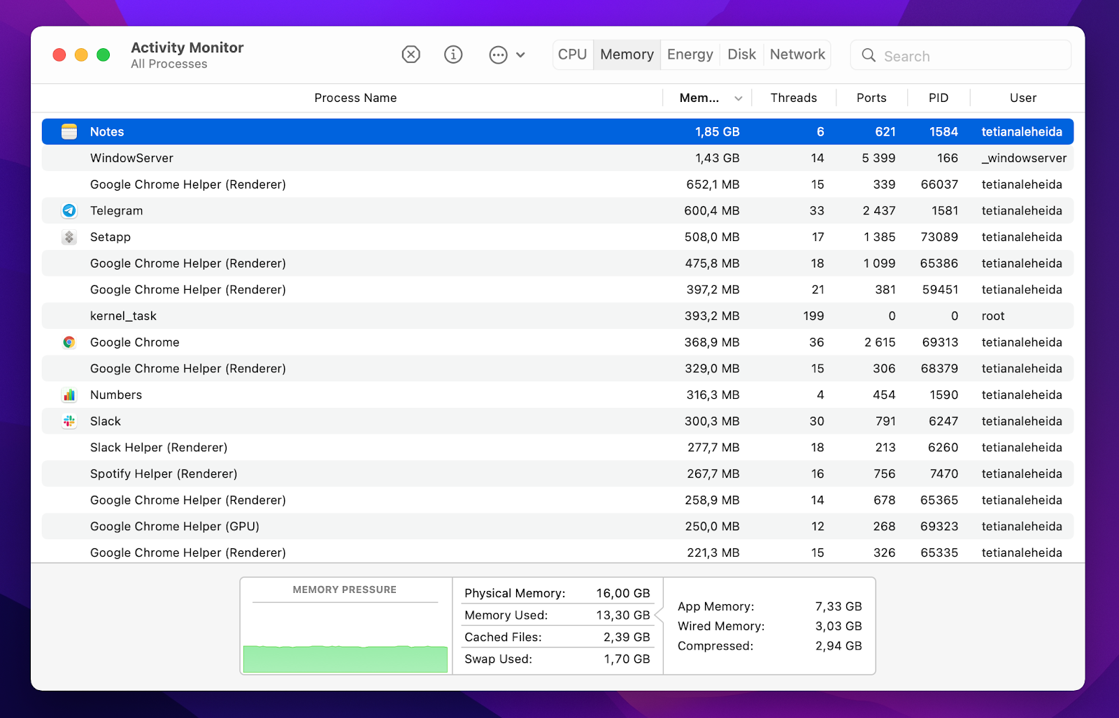The width and height of the screenshot is (1119, 718).
Task: Click the Notes app icon in list
Action: pyautogui.click(x=69, y=131)
